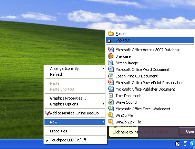195x149 pixels.
Task: Click the Word Document icon
Action: 111,69
